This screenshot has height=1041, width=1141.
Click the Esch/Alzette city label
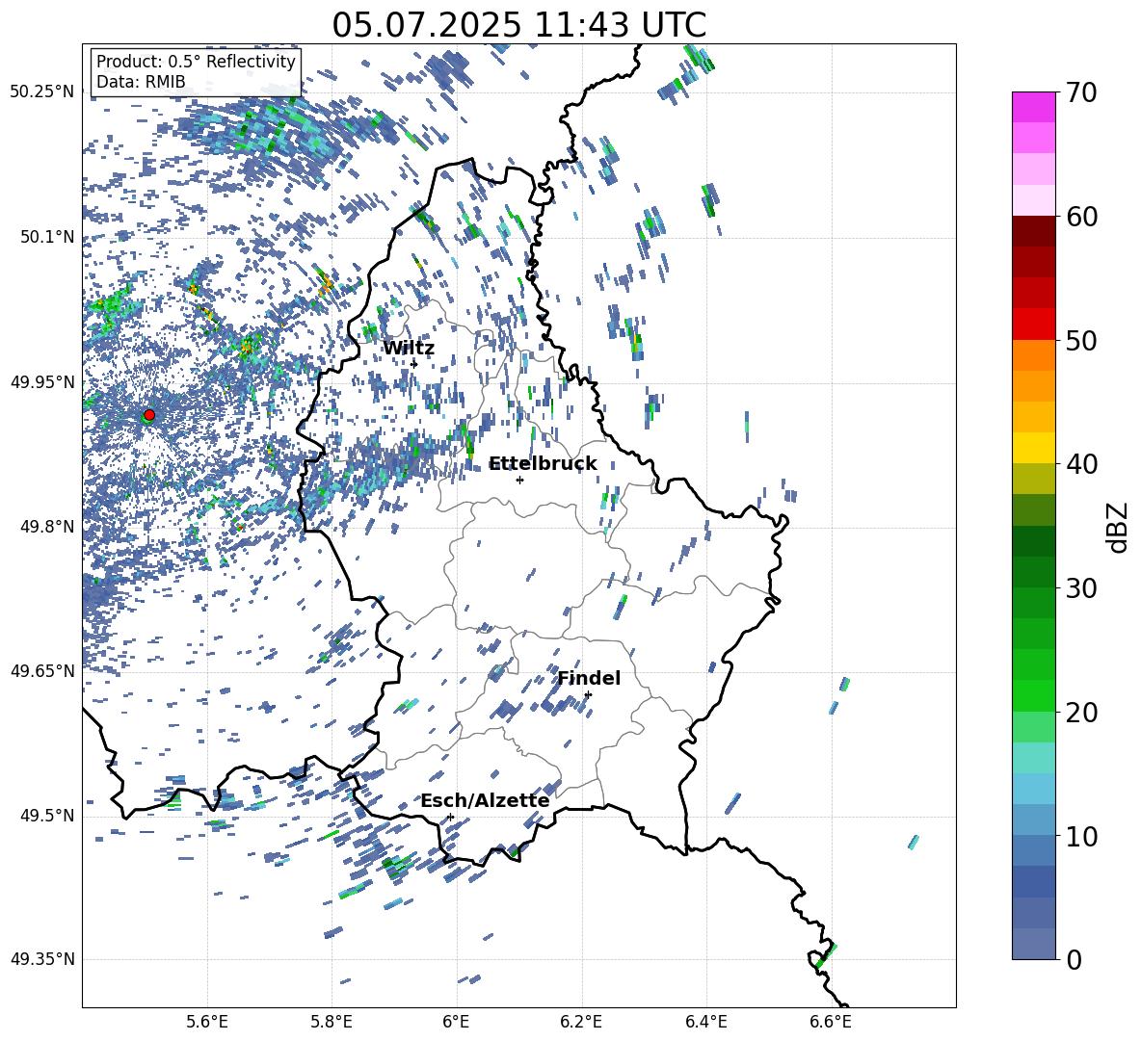[x=485, y=801]
